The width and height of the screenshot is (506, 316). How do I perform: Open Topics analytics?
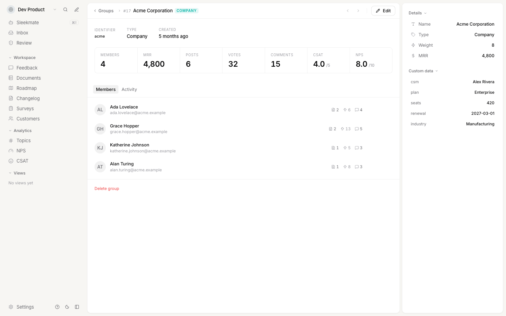pyautogui.click(x=43, y=140)
